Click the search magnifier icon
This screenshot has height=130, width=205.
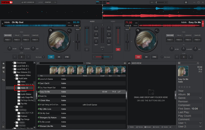(x=38, y=63)
